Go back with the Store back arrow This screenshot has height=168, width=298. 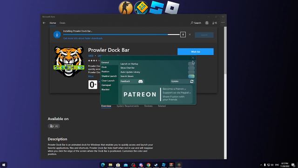pos(44,23)
